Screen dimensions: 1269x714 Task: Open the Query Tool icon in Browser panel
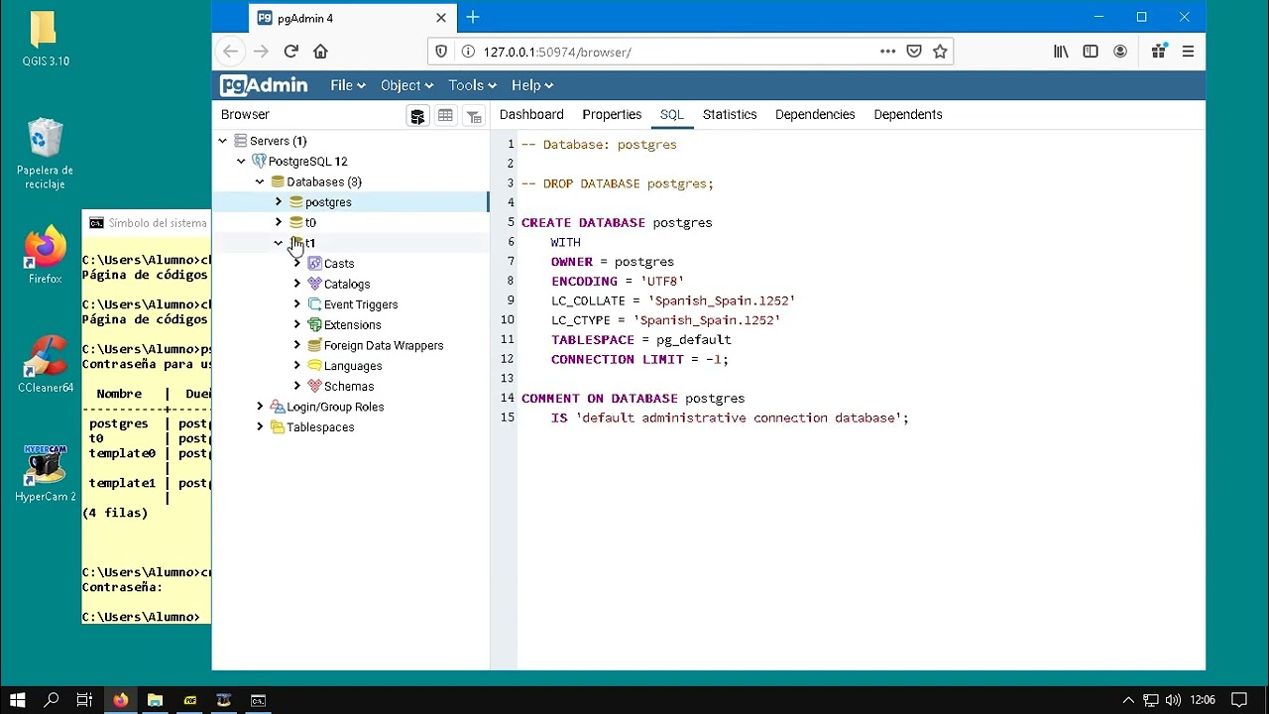(x=417, y=116)
